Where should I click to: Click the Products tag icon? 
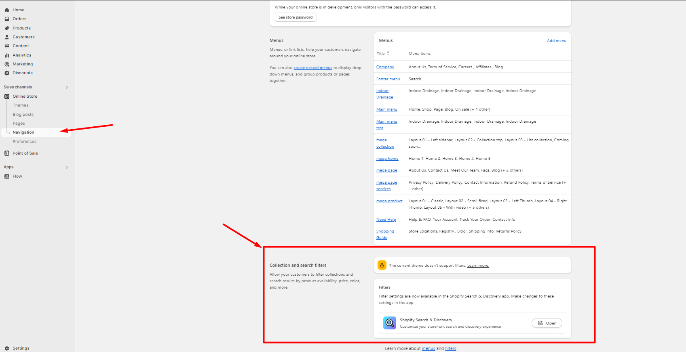pyautogui.click(x=7, y=28)
